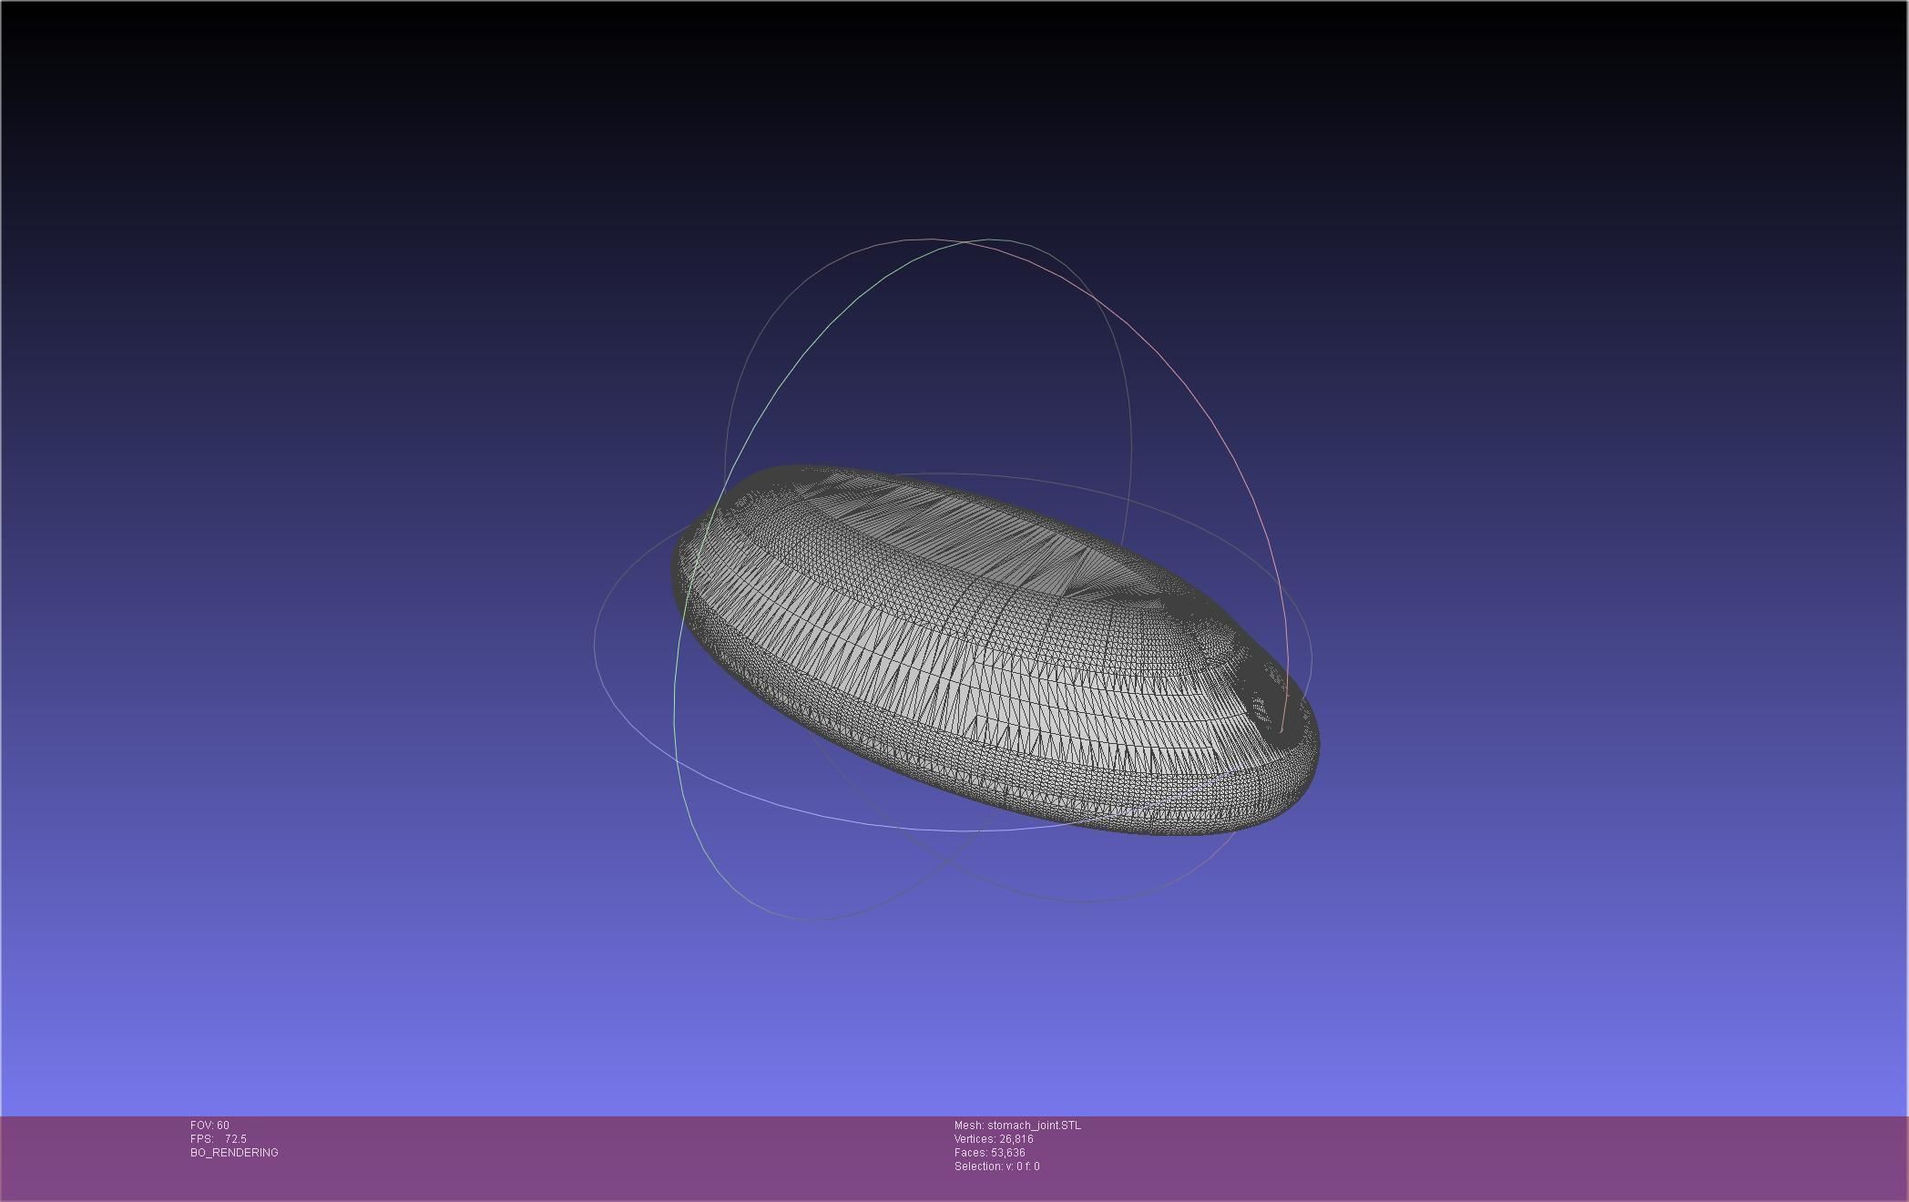Screen dimensions: 1909x1202
Task: Click the bottom of green trackball circle
Action: tap(815, 920)
